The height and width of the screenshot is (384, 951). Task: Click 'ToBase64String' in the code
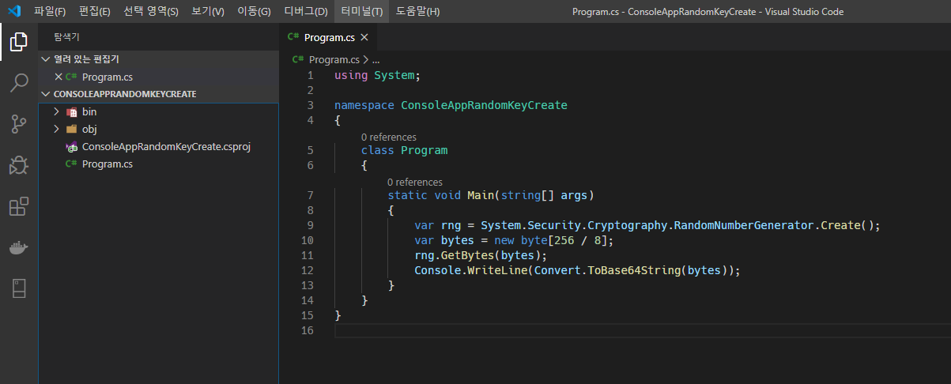tap(633, 270)
